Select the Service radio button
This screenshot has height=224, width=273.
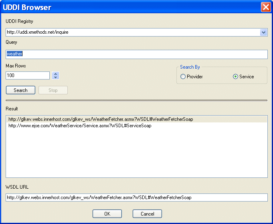[x=236, y=77]
